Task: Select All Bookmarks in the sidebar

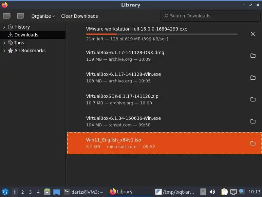Action: coord(30,51)
